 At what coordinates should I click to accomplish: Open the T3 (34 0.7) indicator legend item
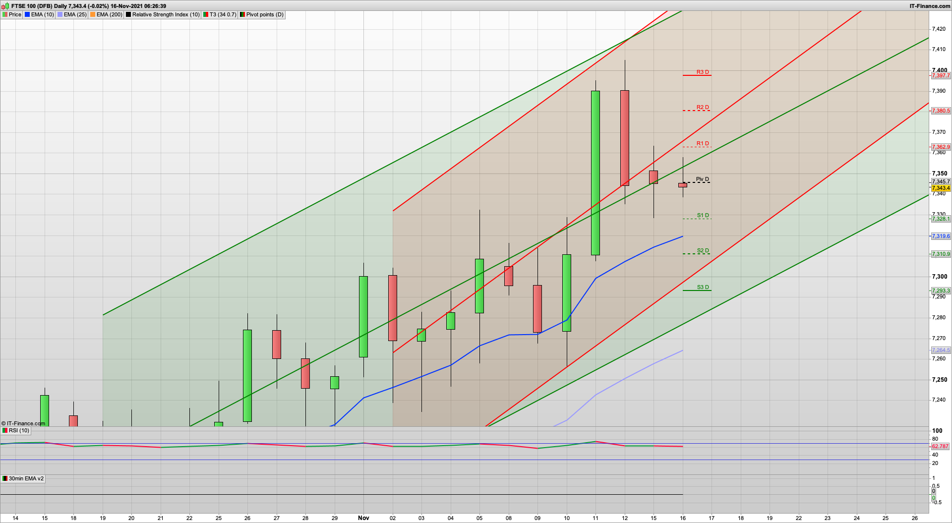click(x=220, y=14)
